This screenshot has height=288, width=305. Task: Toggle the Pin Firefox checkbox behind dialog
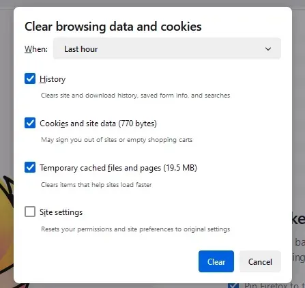pyautogui.click(x=233, y=285)
